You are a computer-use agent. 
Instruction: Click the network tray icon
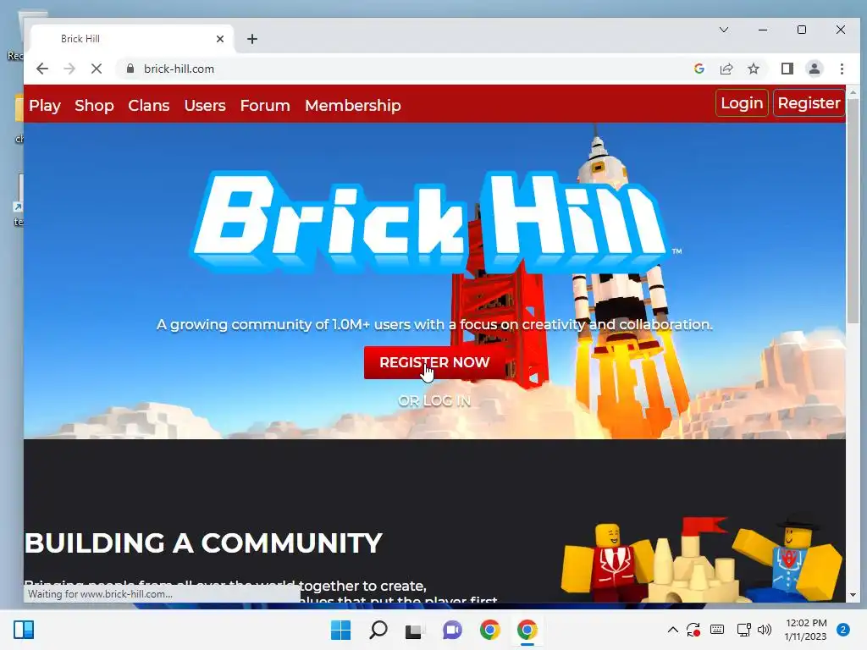click(x=743, y=630)
